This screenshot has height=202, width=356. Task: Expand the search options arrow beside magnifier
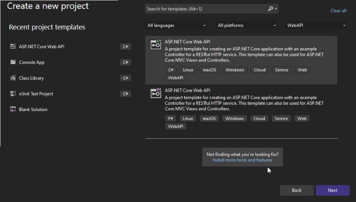point(276,9)
